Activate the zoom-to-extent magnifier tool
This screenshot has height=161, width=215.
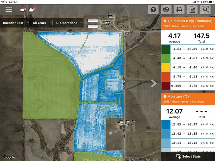206,10
